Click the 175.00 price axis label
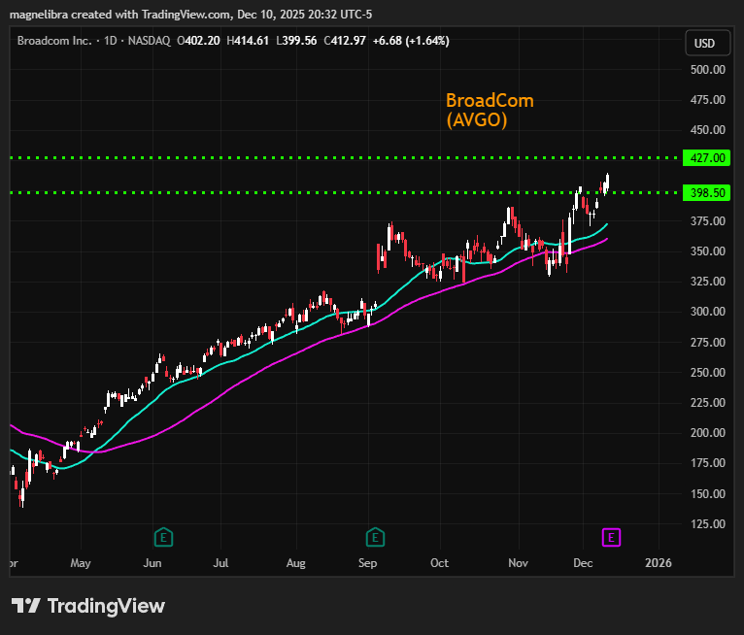The width and height of the screenshot is (744, 635). (x=708, y=463)
